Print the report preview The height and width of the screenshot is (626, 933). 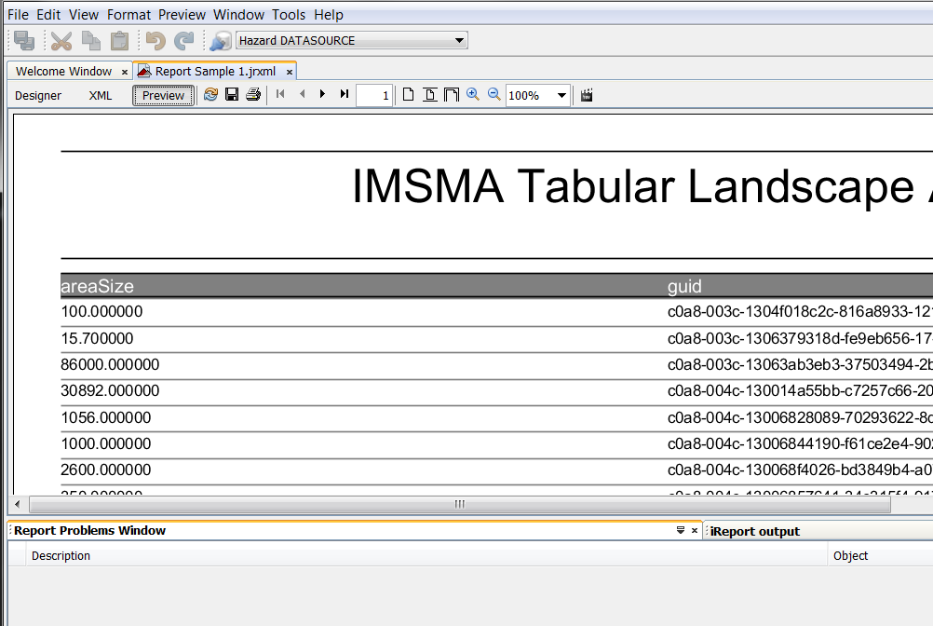[x=252, y=95]
